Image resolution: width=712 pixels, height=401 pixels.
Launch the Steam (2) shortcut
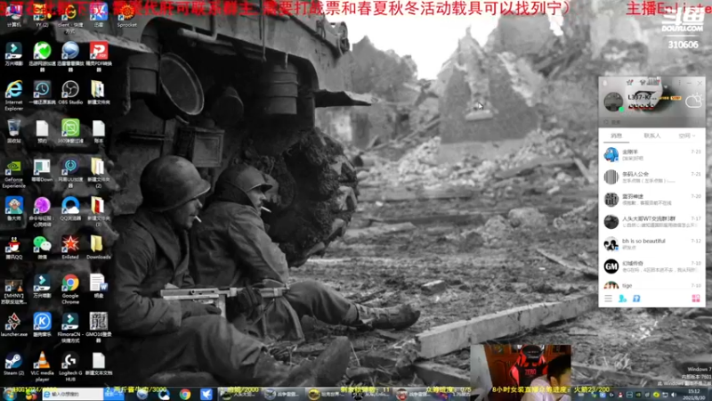pos(13,364)
